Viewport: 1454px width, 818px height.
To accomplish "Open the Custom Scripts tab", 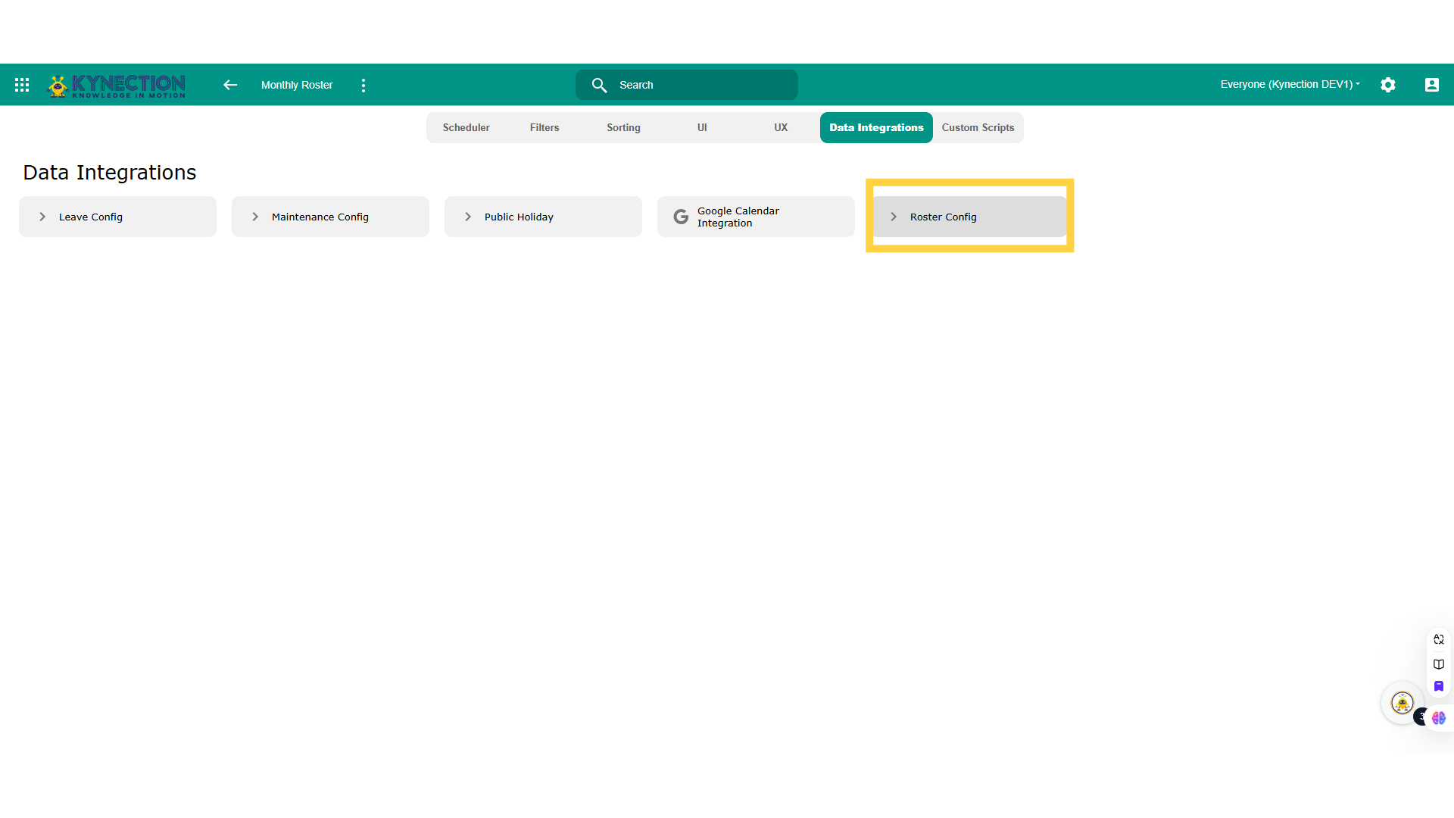I will tap(978, 127).
